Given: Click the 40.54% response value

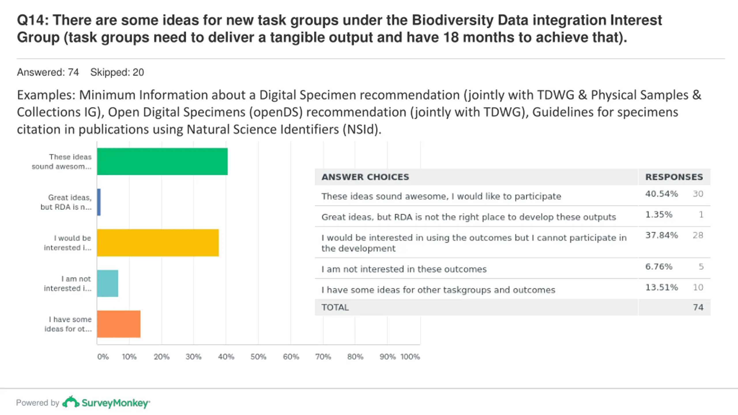Looking at the screenshot, I should (x=661, y=194).
